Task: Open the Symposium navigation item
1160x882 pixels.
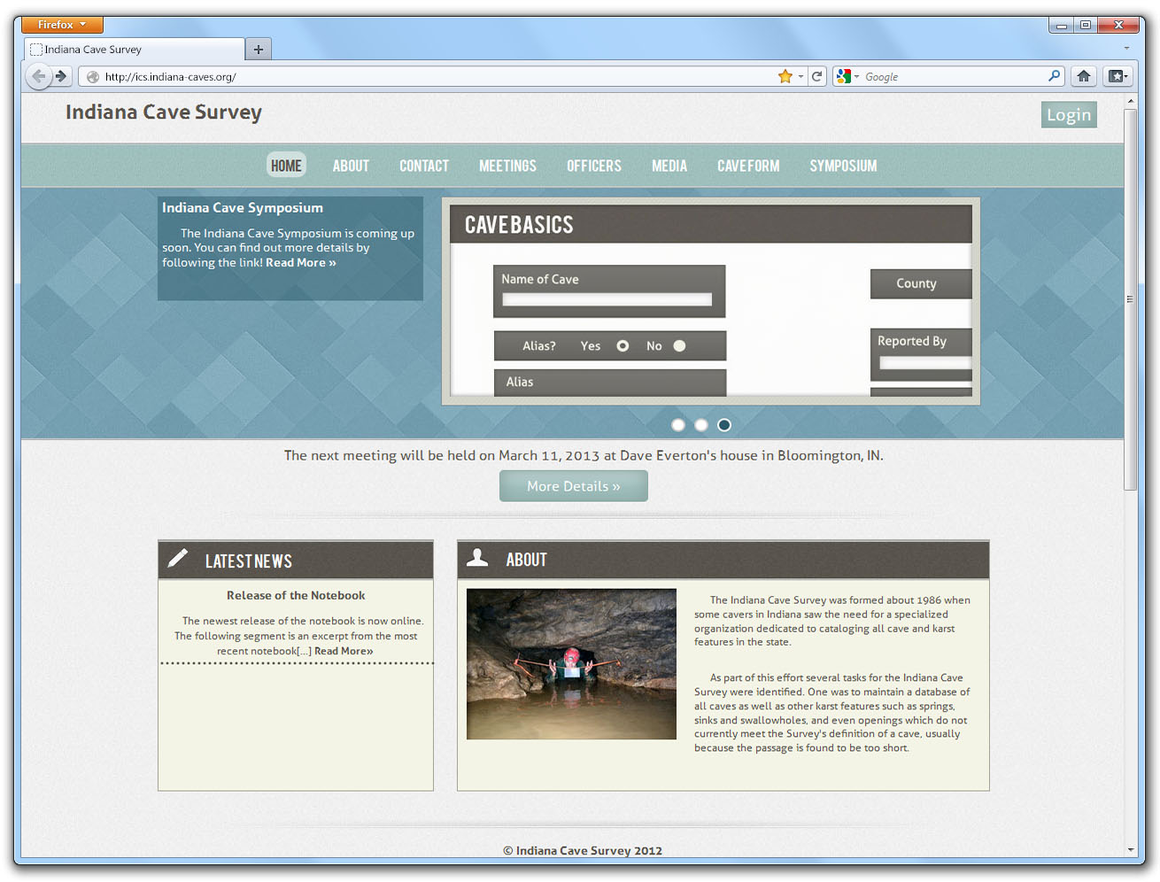Action: tap(843, 166)
